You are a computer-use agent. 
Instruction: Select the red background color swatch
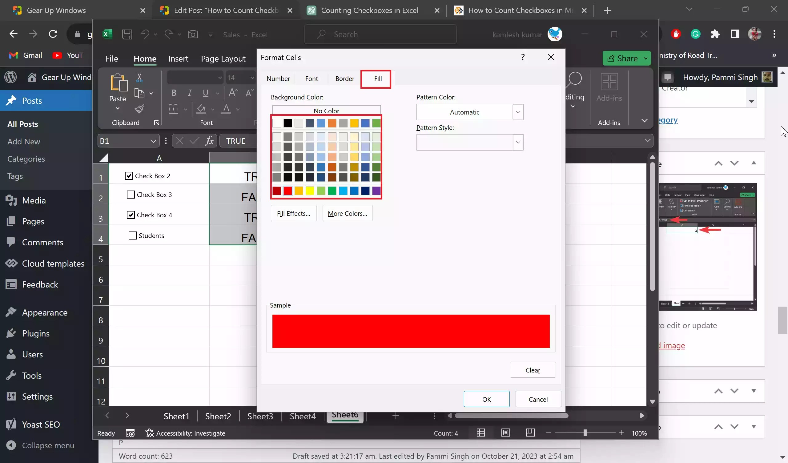(287, 191)
